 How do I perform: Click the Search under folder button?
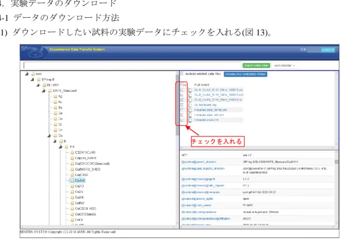coord(256,66)
